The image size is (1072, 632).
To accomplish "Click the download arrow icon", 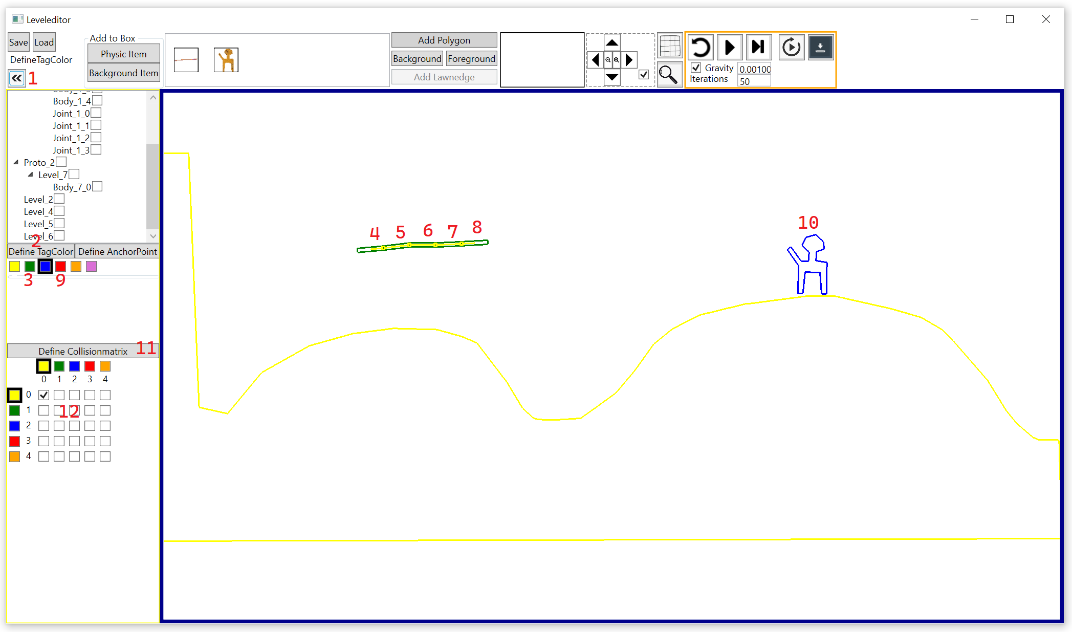I will coord(820,48).
